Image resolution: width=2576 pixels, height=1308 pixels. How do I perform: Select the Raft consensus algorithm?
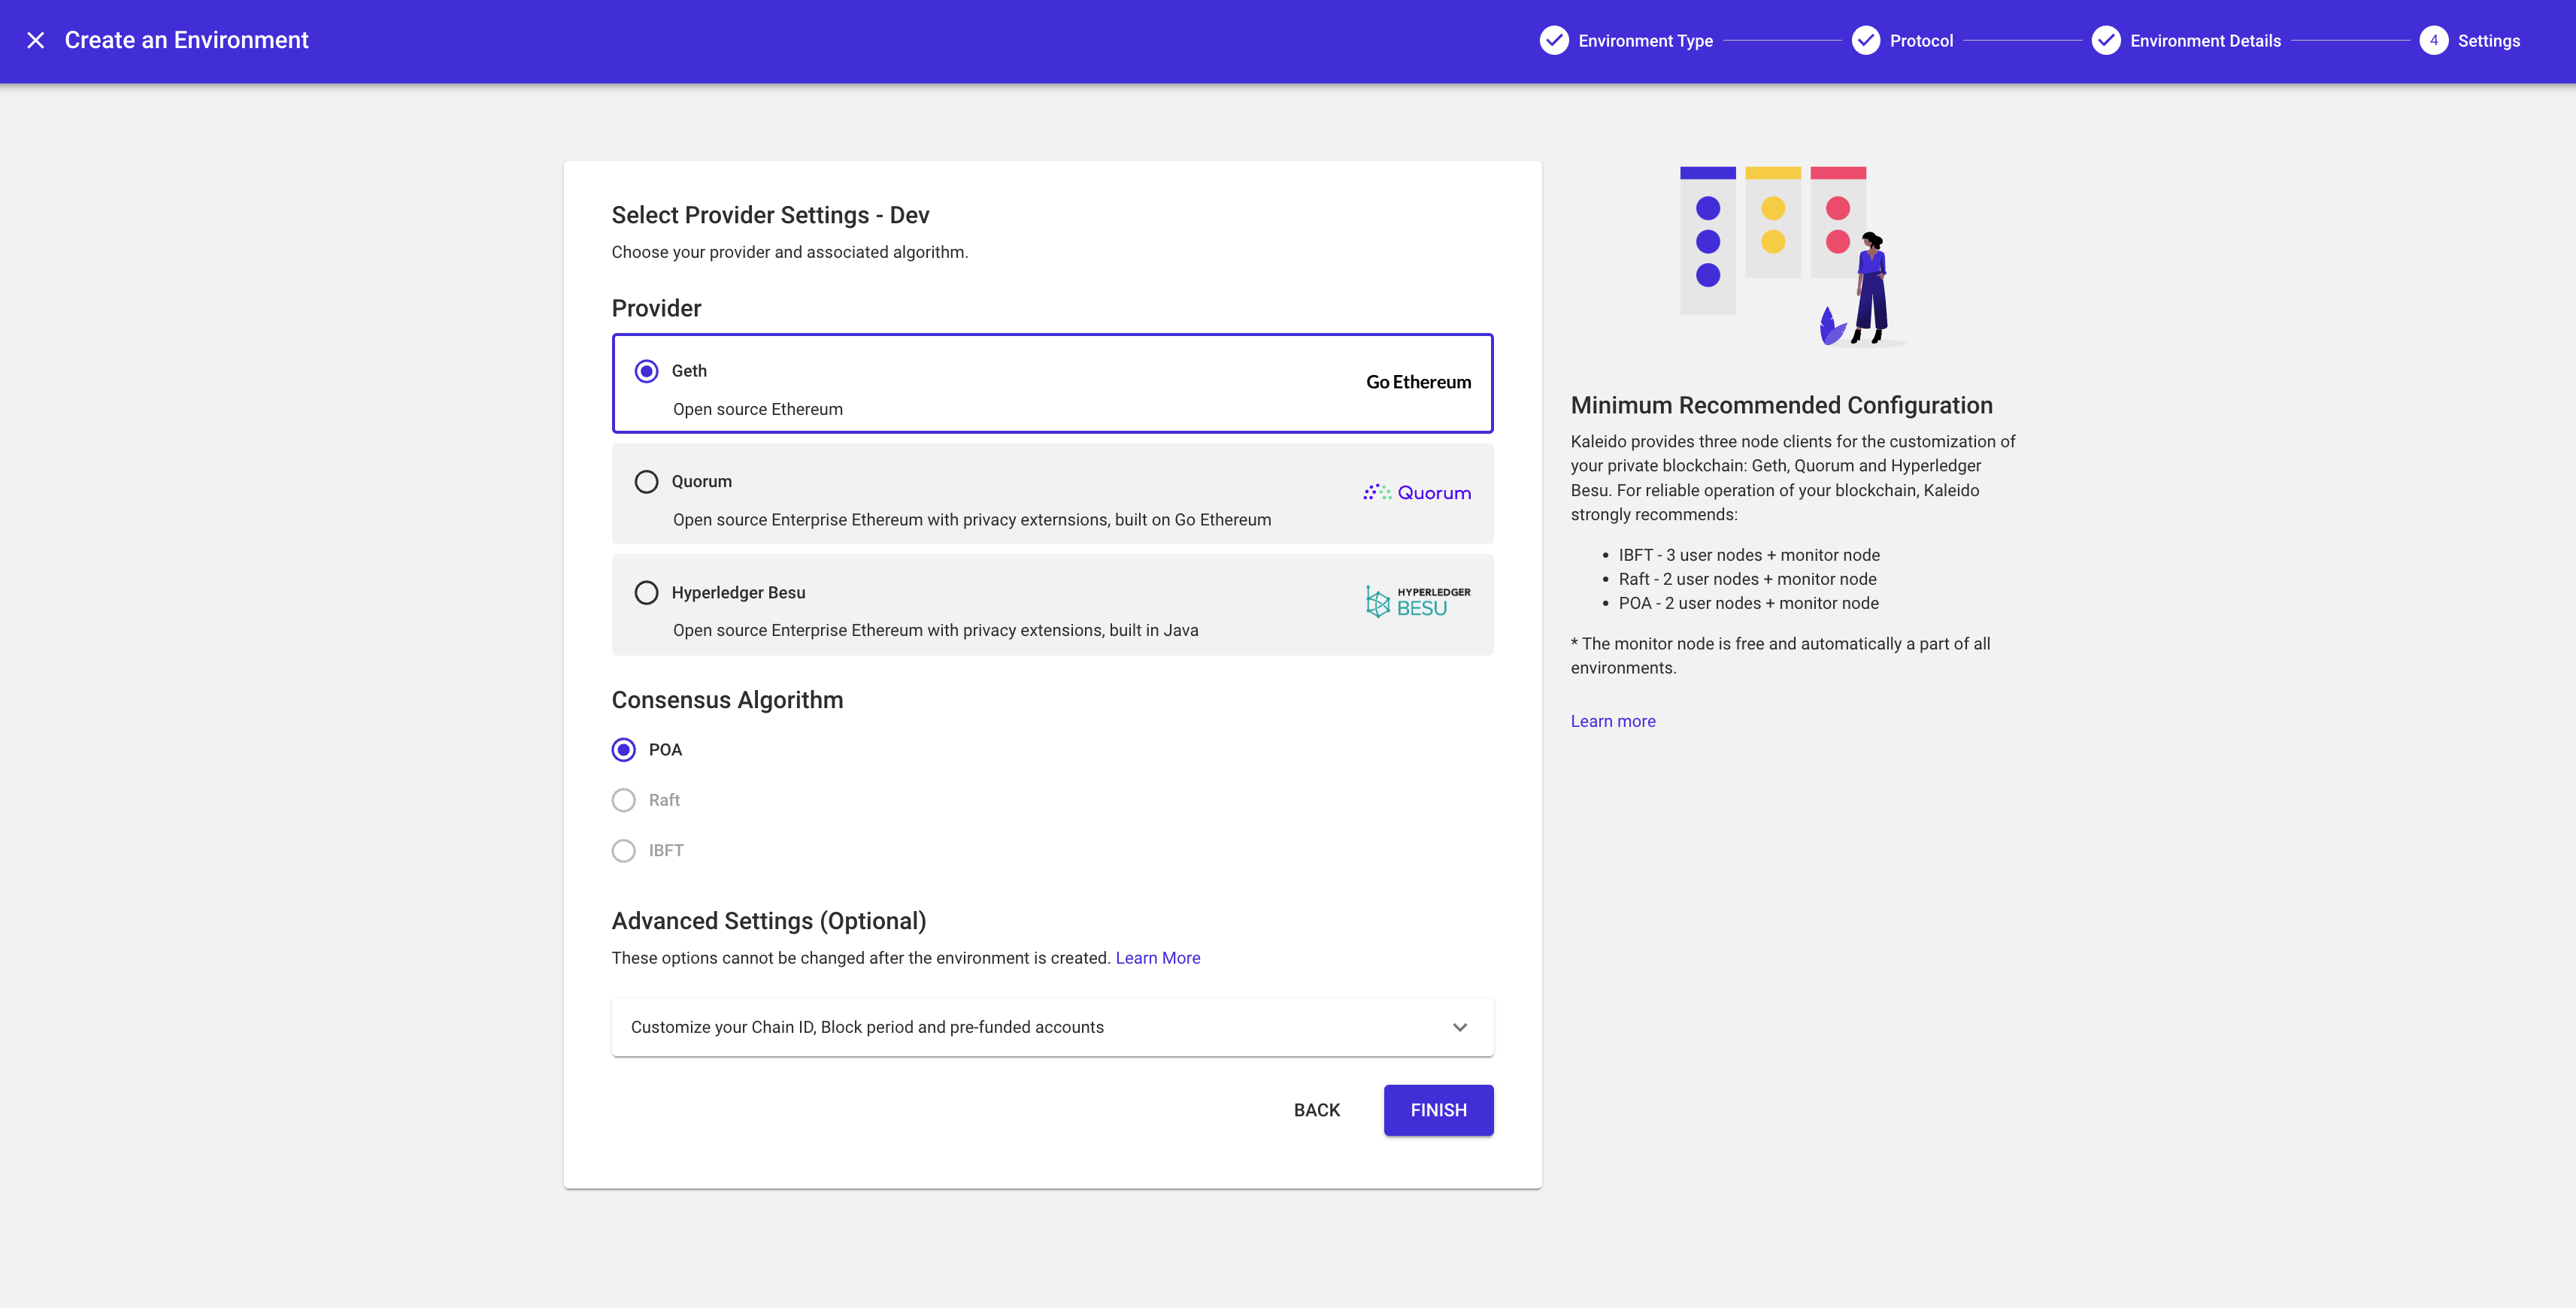click(x=624, y=799)
